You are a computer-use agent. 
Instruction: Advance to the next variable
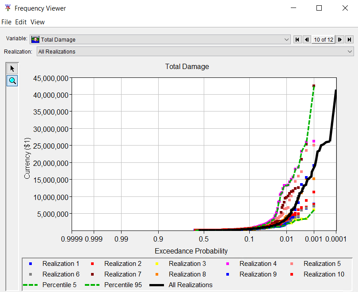(x=340, y=40)
